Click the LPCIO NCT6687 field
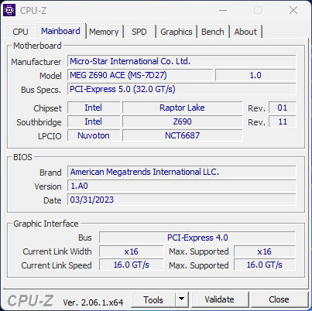Image resolution: width=312 pixels, height=311 pixels. [x=183, y=135]
